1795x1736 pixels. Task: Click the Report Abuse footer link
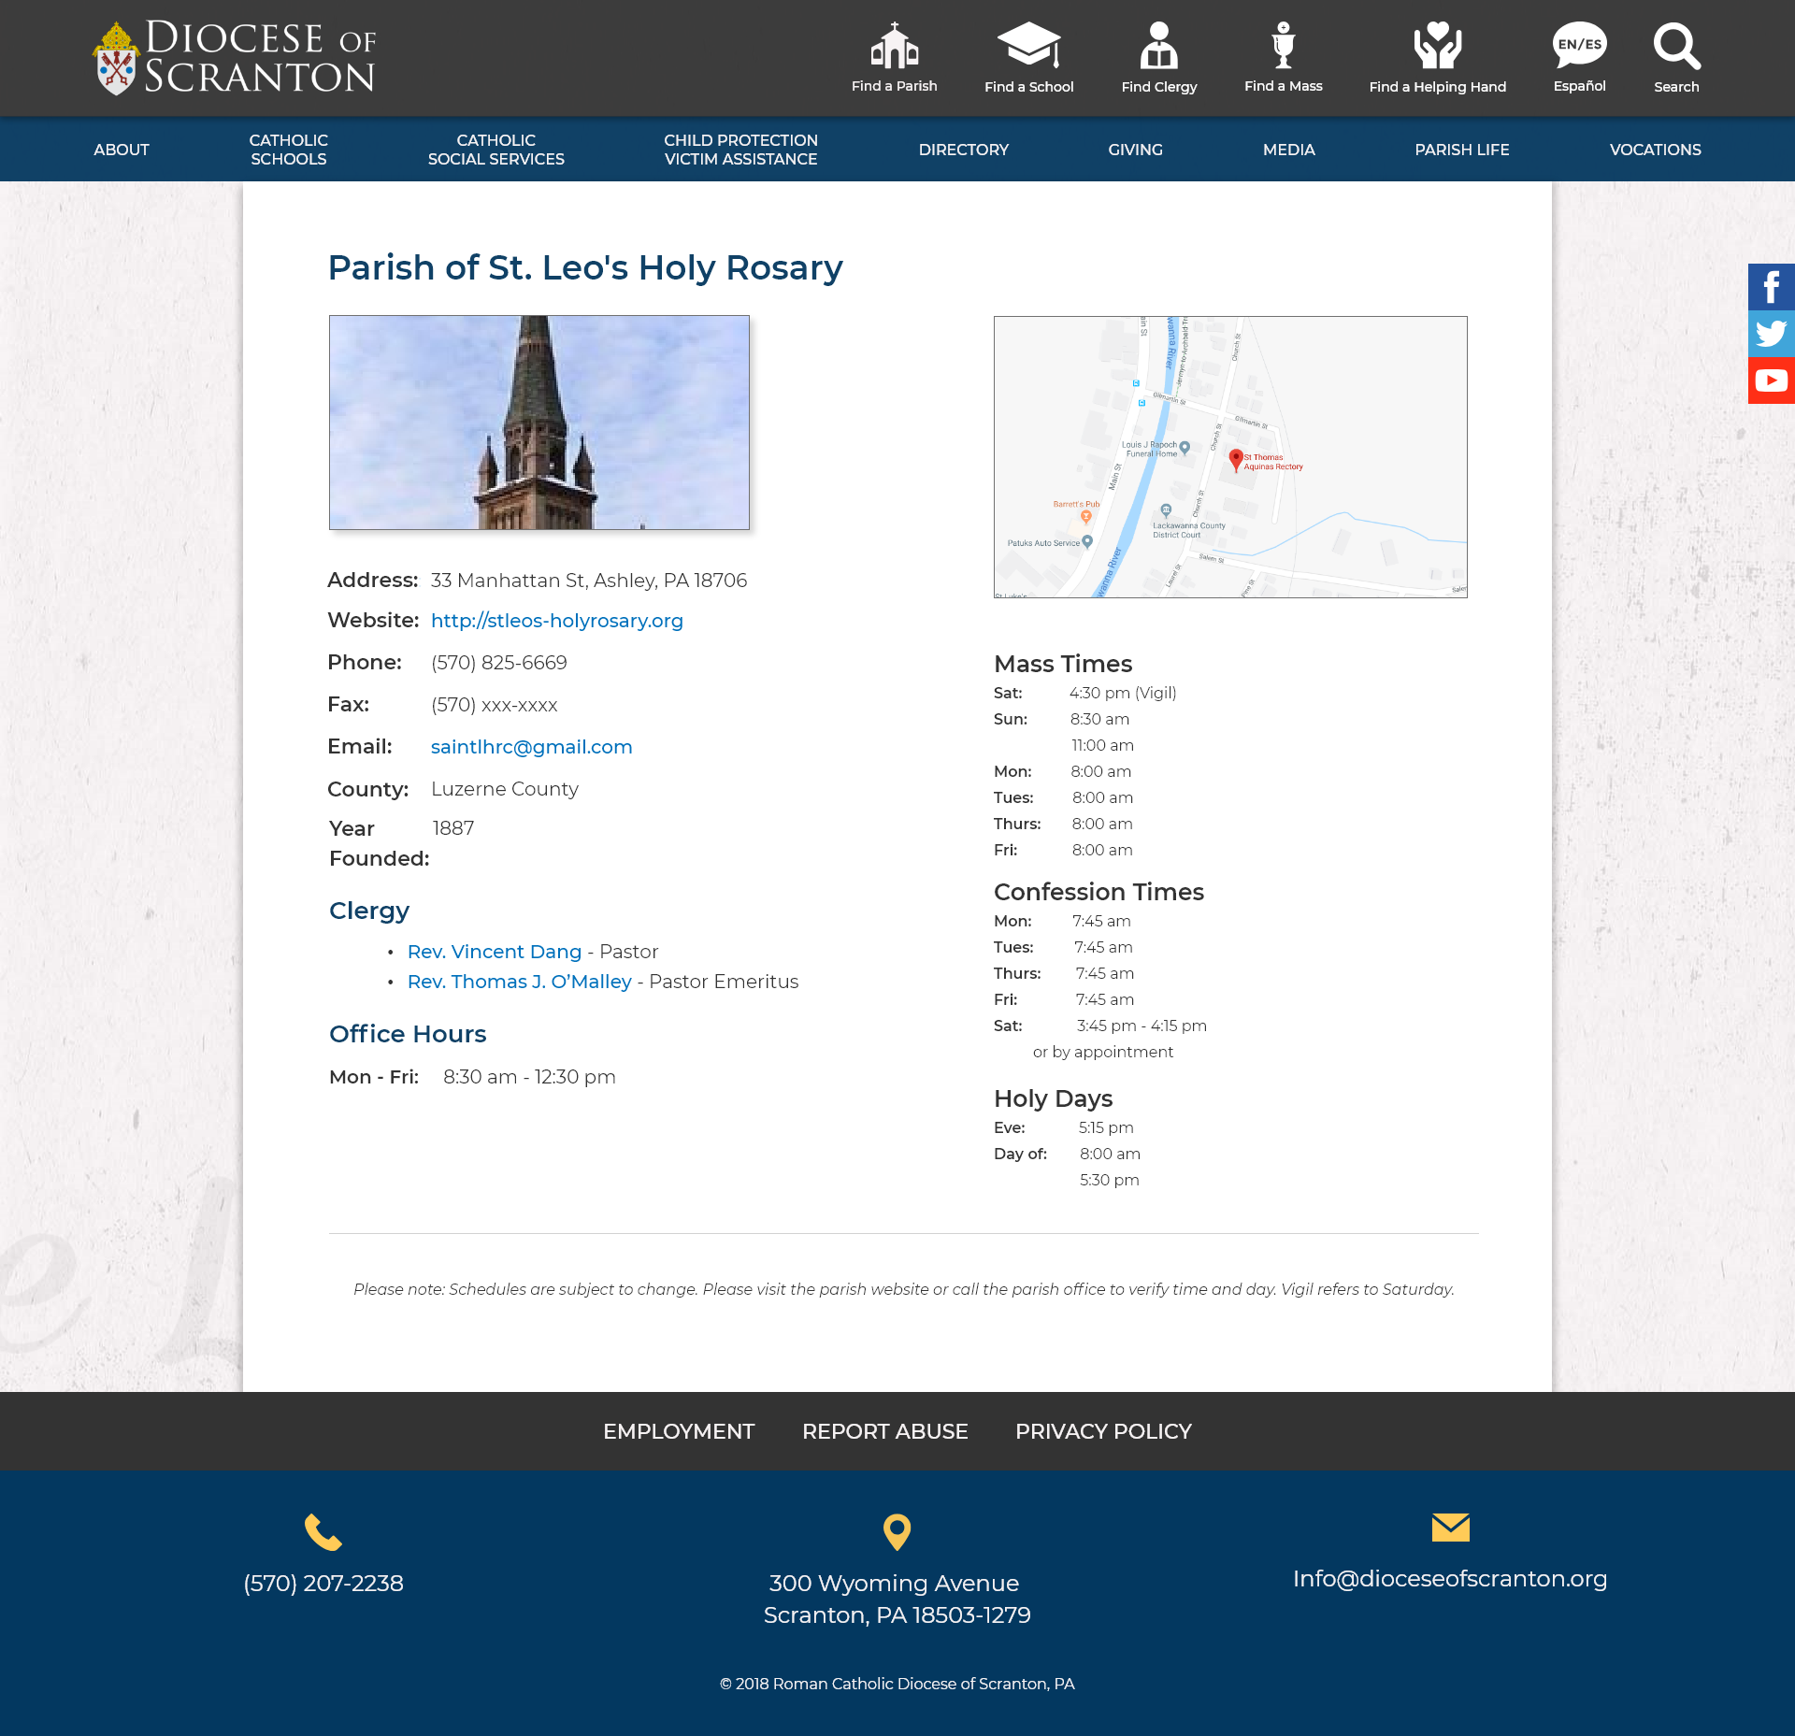tap(884, 1431)
